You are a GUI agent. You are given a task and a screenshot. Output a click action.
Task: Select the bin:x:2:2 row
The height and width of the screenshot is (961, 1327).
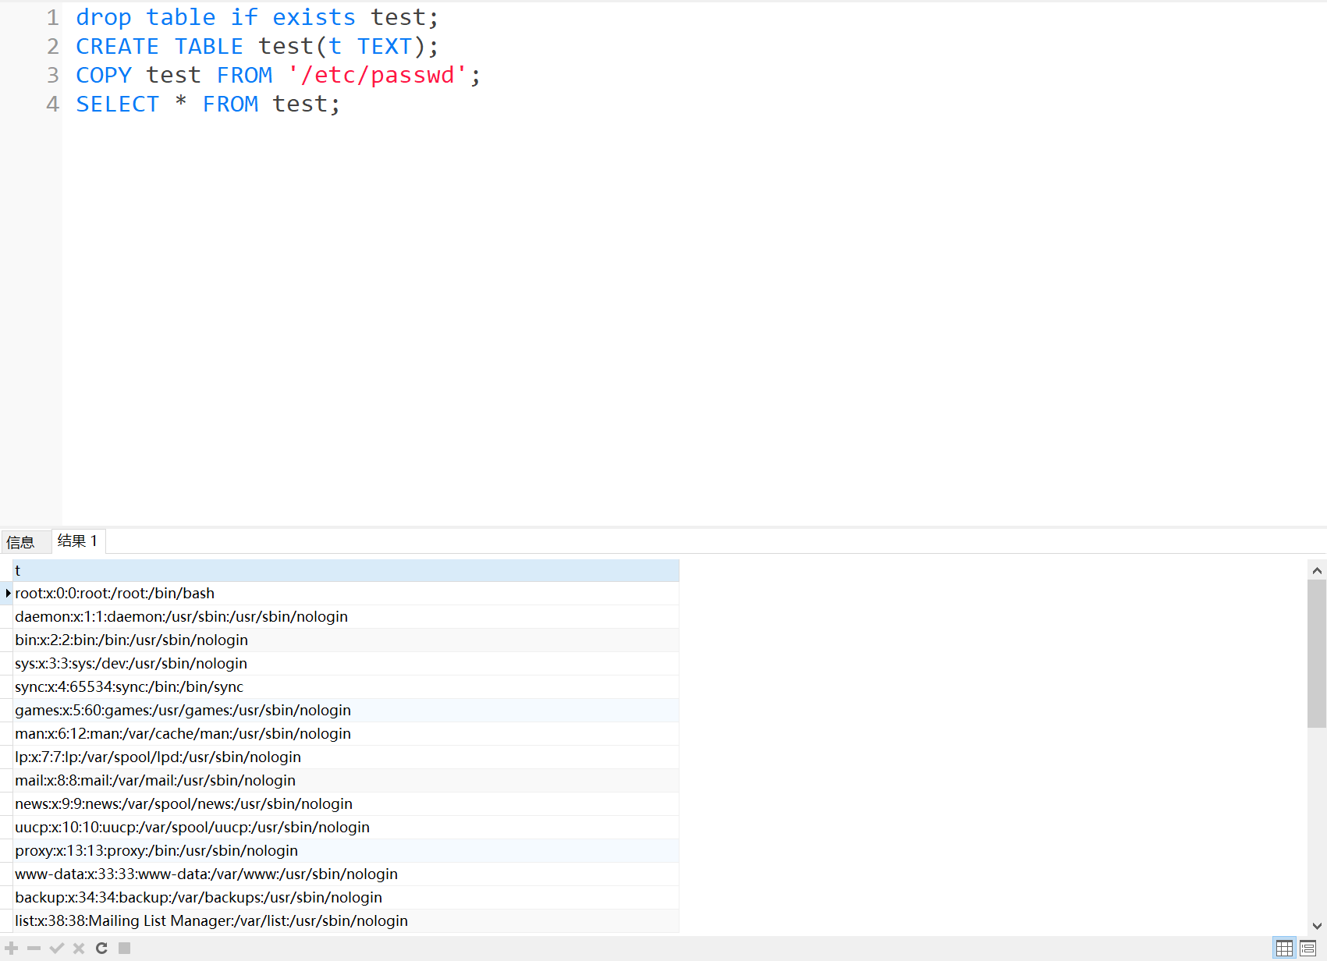click(x=346, y=640)
